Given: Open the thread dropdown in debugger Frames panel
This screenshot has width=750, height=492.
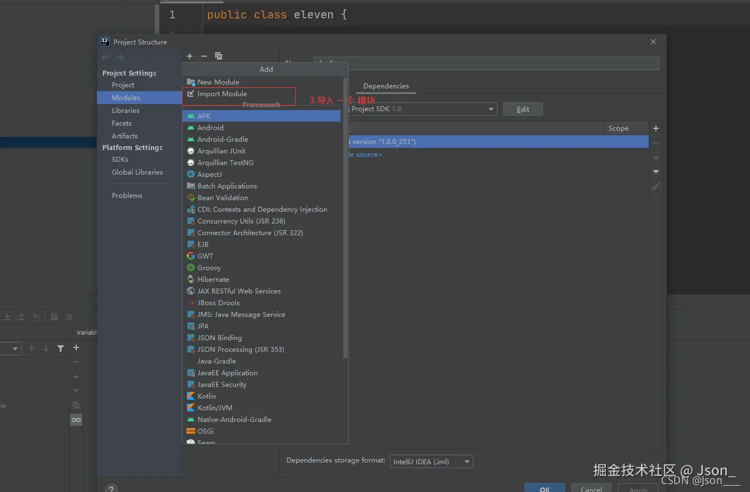Looking at the screenshot, I should [11, 349].
